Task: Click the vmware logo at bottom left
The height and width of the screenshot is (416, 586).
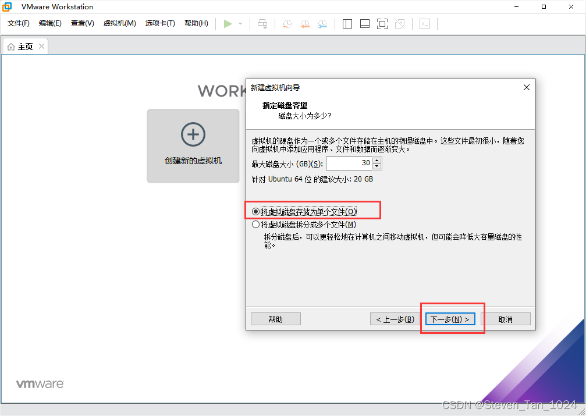Action: [x=40, y=384]
